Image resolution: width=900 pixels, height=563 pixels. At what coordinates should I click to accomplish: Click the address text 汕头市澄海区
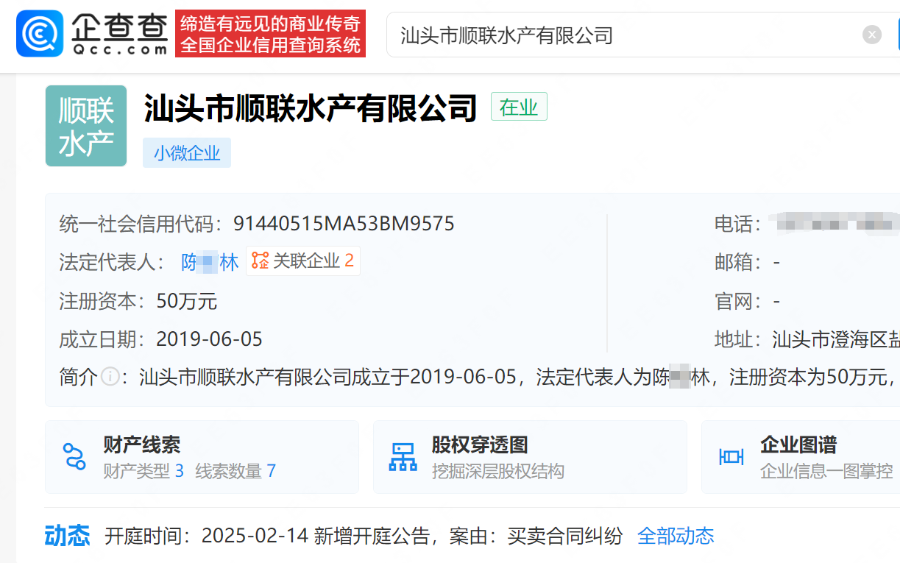point(836,339)
